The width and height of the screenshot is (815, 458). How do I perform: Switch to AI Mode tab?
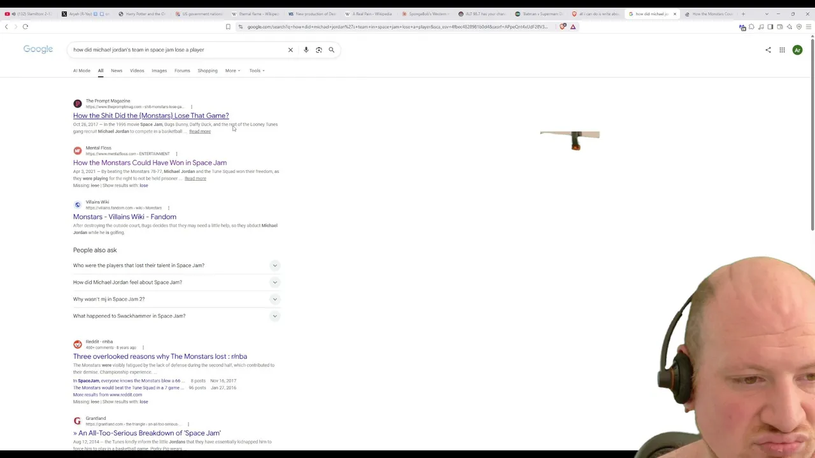(81, 71)
